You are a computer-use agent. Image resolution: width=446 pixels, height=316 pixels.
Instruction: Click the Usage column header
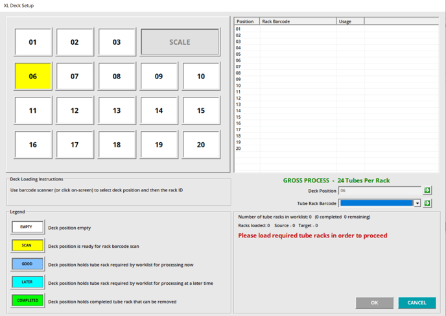pos(349,21)
